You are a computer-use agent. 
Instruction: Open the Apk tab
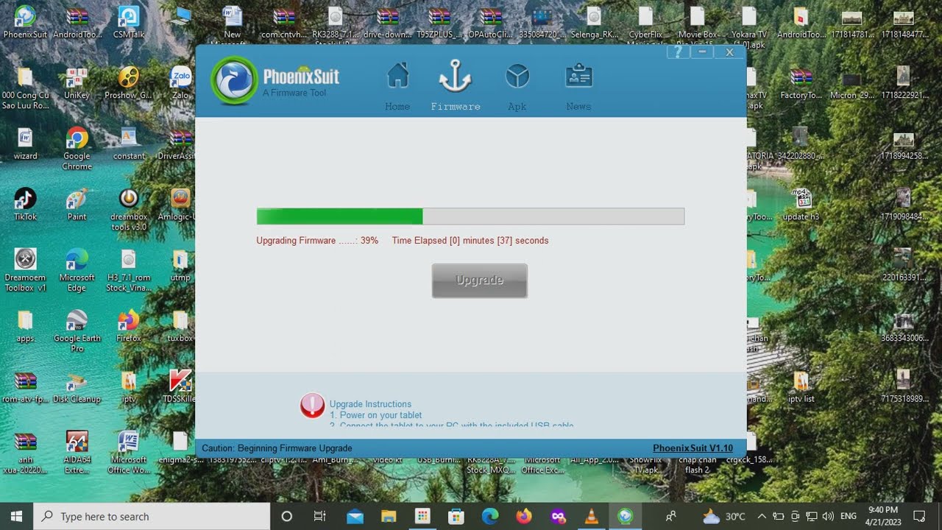[x=517, y=87]
